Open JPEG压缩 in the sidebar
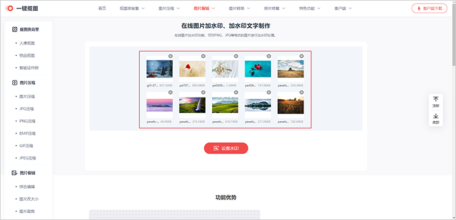Viewport: 456px width, 220px height. pyautogui.click(x=27, y=158)
